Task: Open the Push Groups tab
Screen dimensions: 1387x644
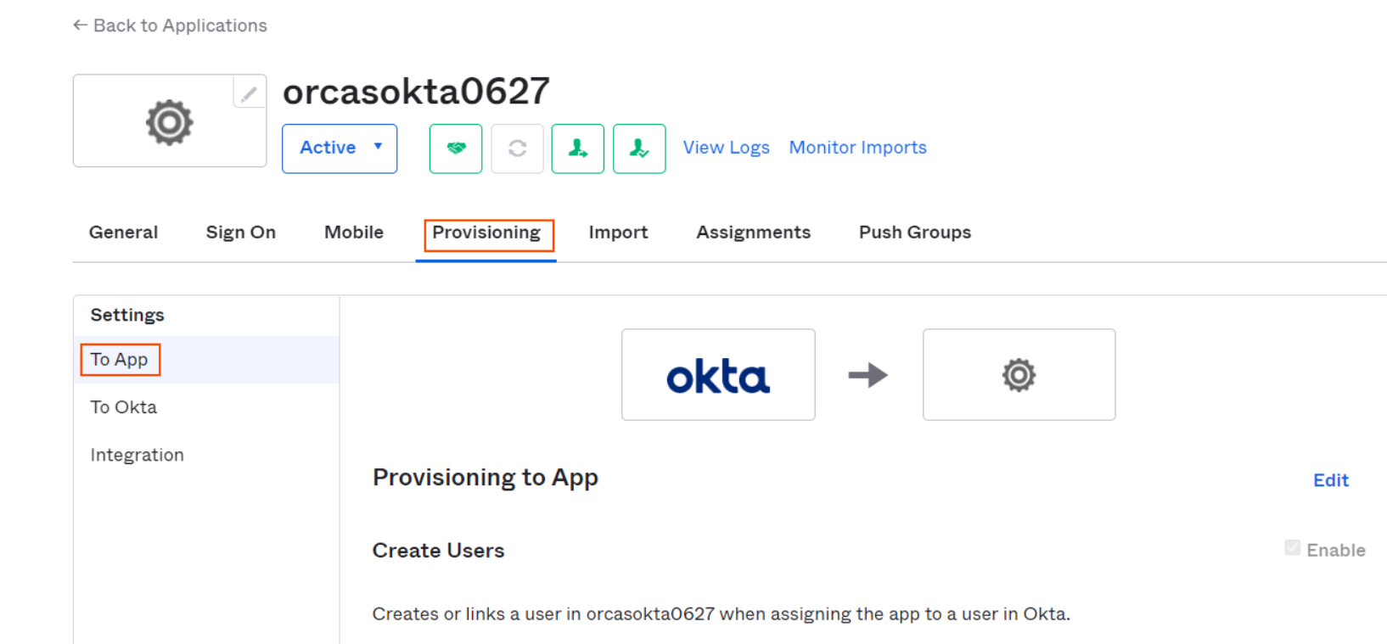Action: (915, 232)
